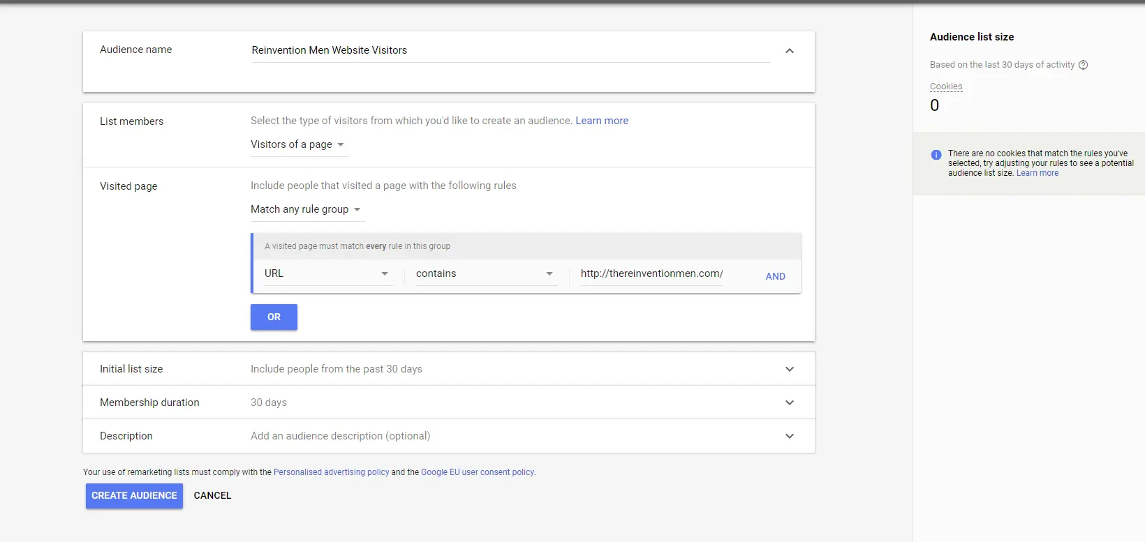This screenshot has width=1145, height=542.
Task: Edit the Audience name text field
Action: [x=510, y=50]
